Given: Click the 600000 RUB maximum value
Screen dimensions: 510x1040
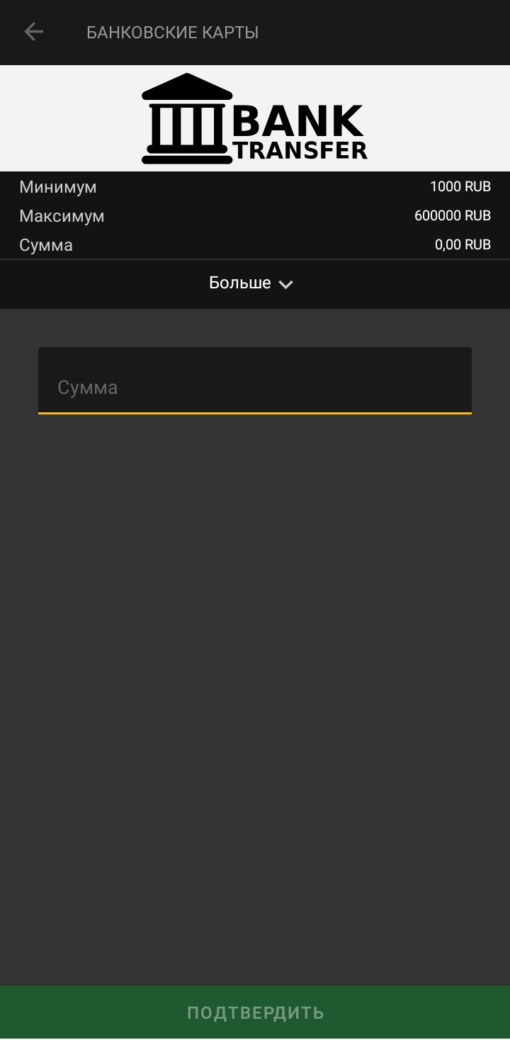Looking at the screenshot, I should click(453, 215).
